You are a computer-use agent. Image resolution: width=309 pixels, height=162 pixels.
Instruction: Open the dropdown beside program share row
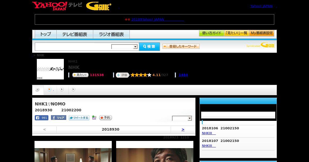click(x=182, y=118)
